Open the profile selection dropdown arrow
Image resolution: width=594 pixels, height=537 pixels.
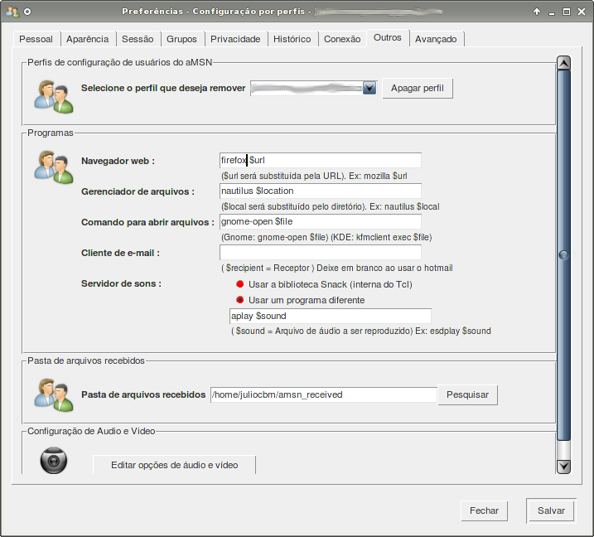tap(369, 89)
